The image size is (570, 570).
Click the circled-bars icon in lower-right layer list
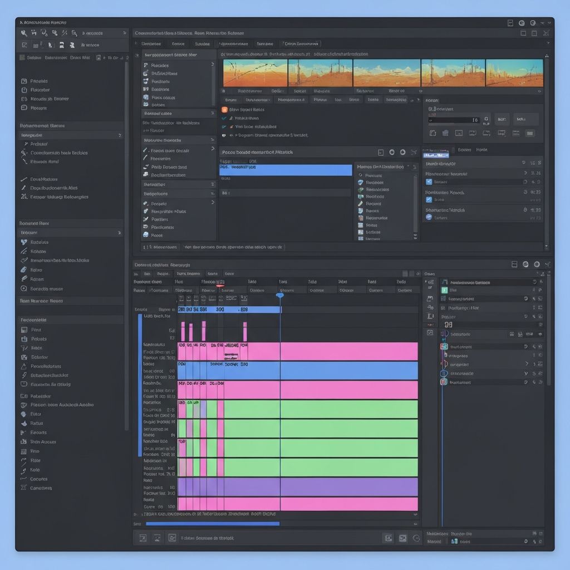tap(444, 374)
